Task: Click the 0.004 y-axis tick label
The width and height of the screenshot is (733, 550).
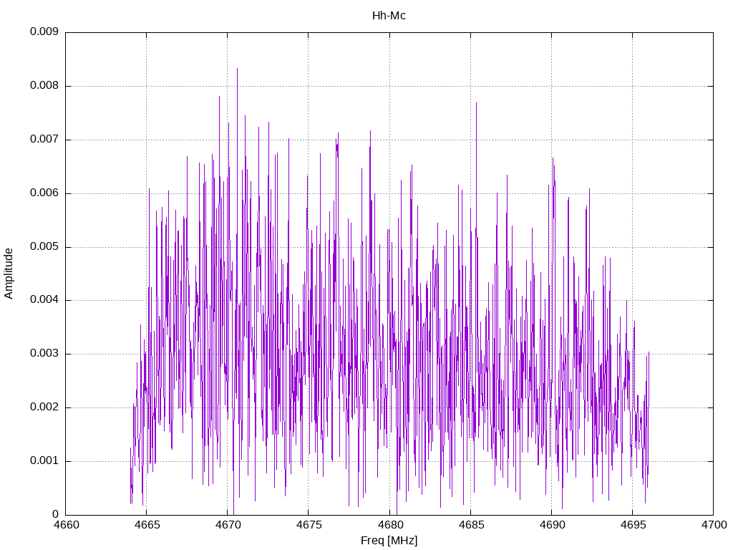Action: pos(44,300)
